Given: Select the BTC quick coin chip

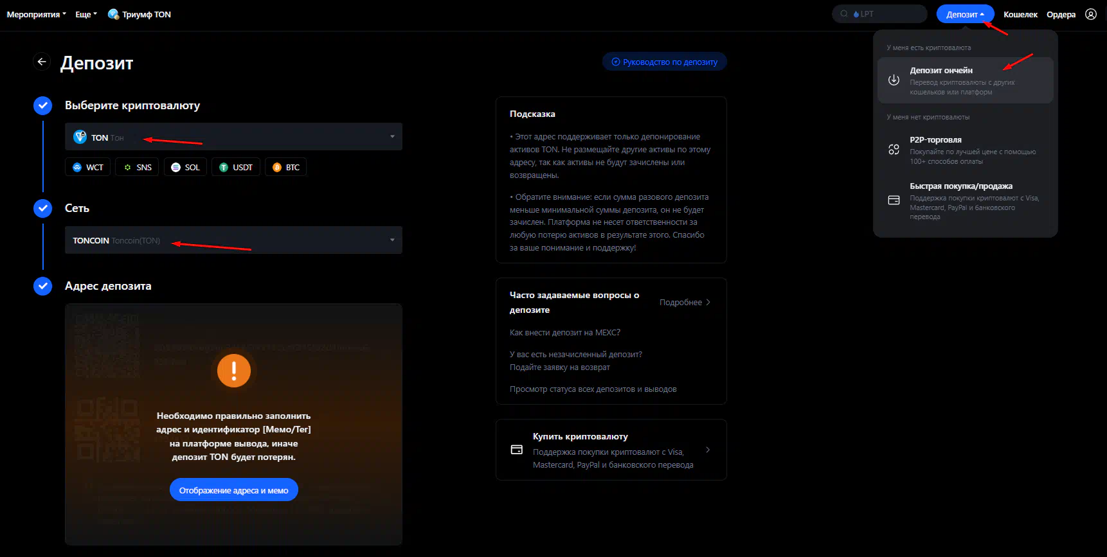Looking at the screenshot, I should [x=285, y=167].
